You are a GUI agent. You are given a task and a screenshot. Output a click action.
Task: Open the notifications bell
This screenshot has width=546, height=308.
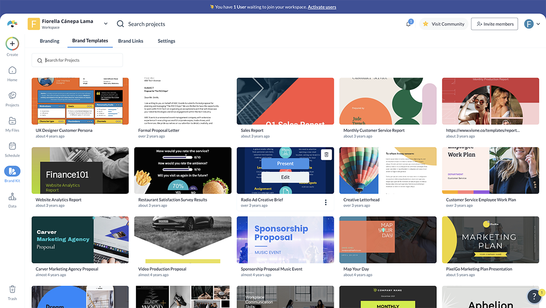[409, 24]
